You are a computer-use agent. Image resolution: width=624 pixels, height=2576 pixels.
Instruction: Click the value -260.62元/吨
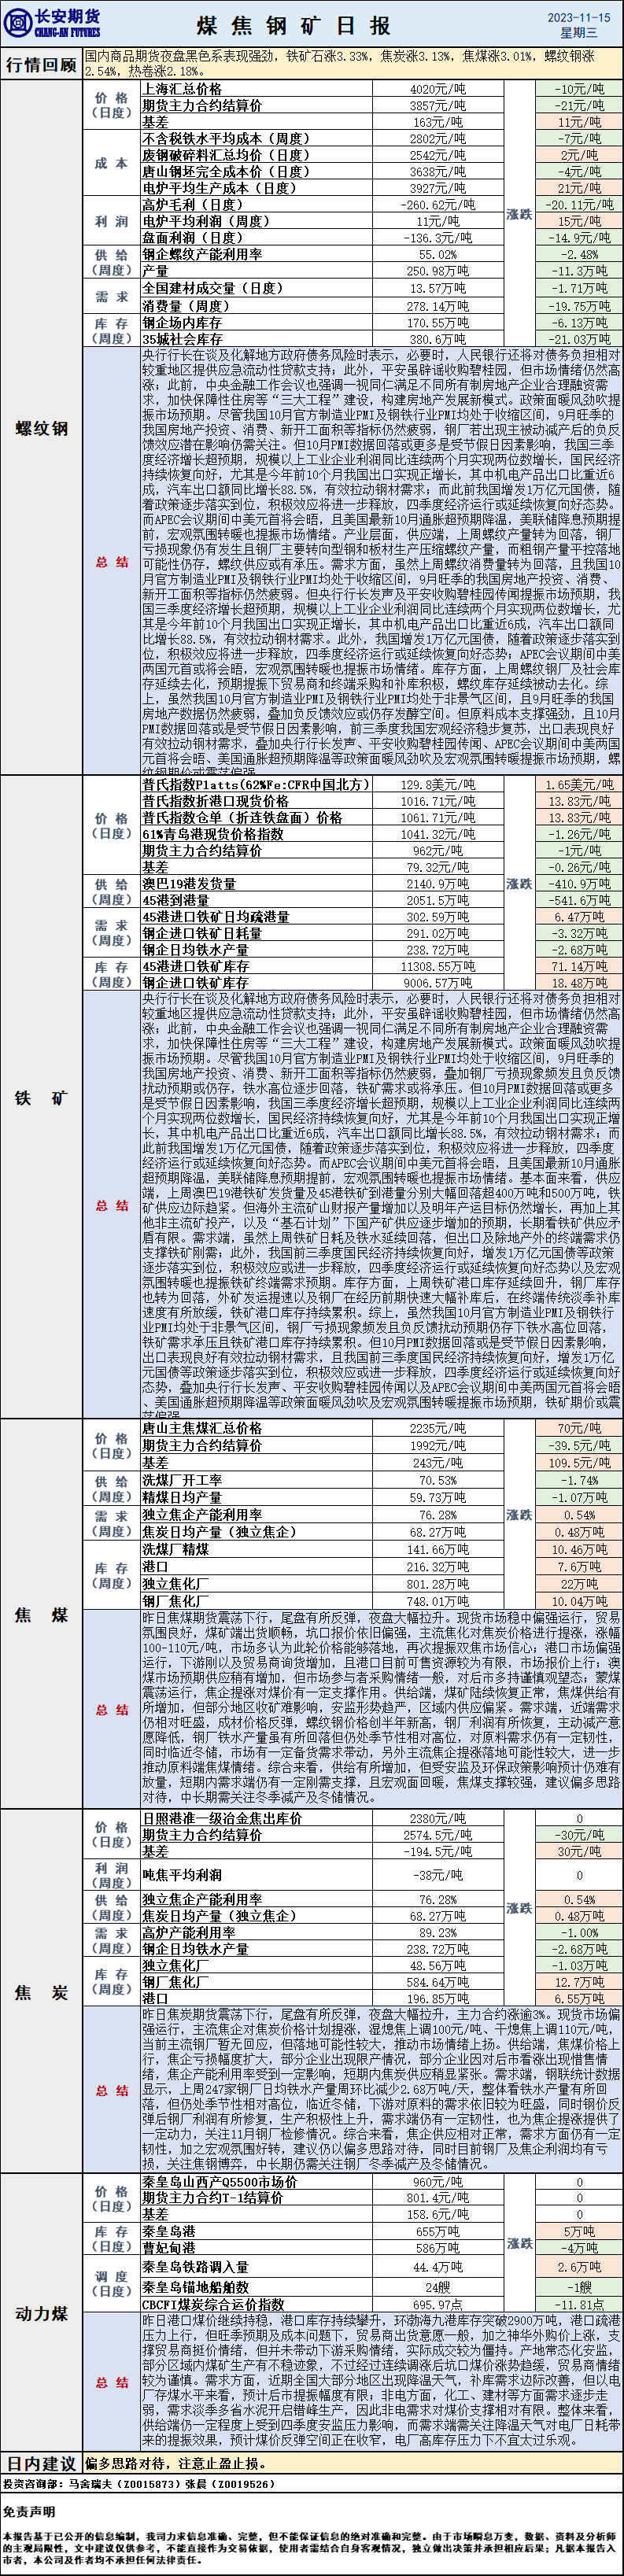438,205
